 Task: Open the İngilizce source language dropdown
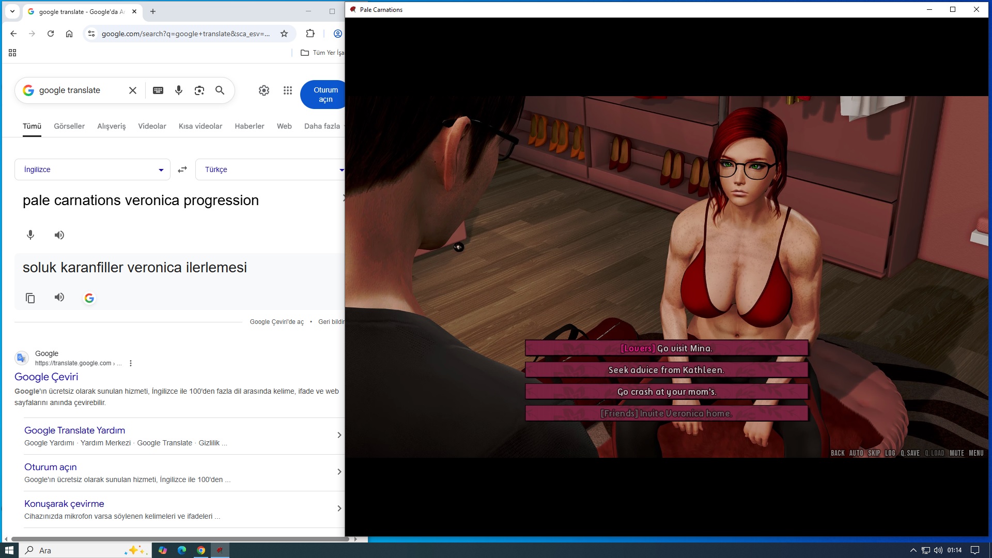pos(92,169)
